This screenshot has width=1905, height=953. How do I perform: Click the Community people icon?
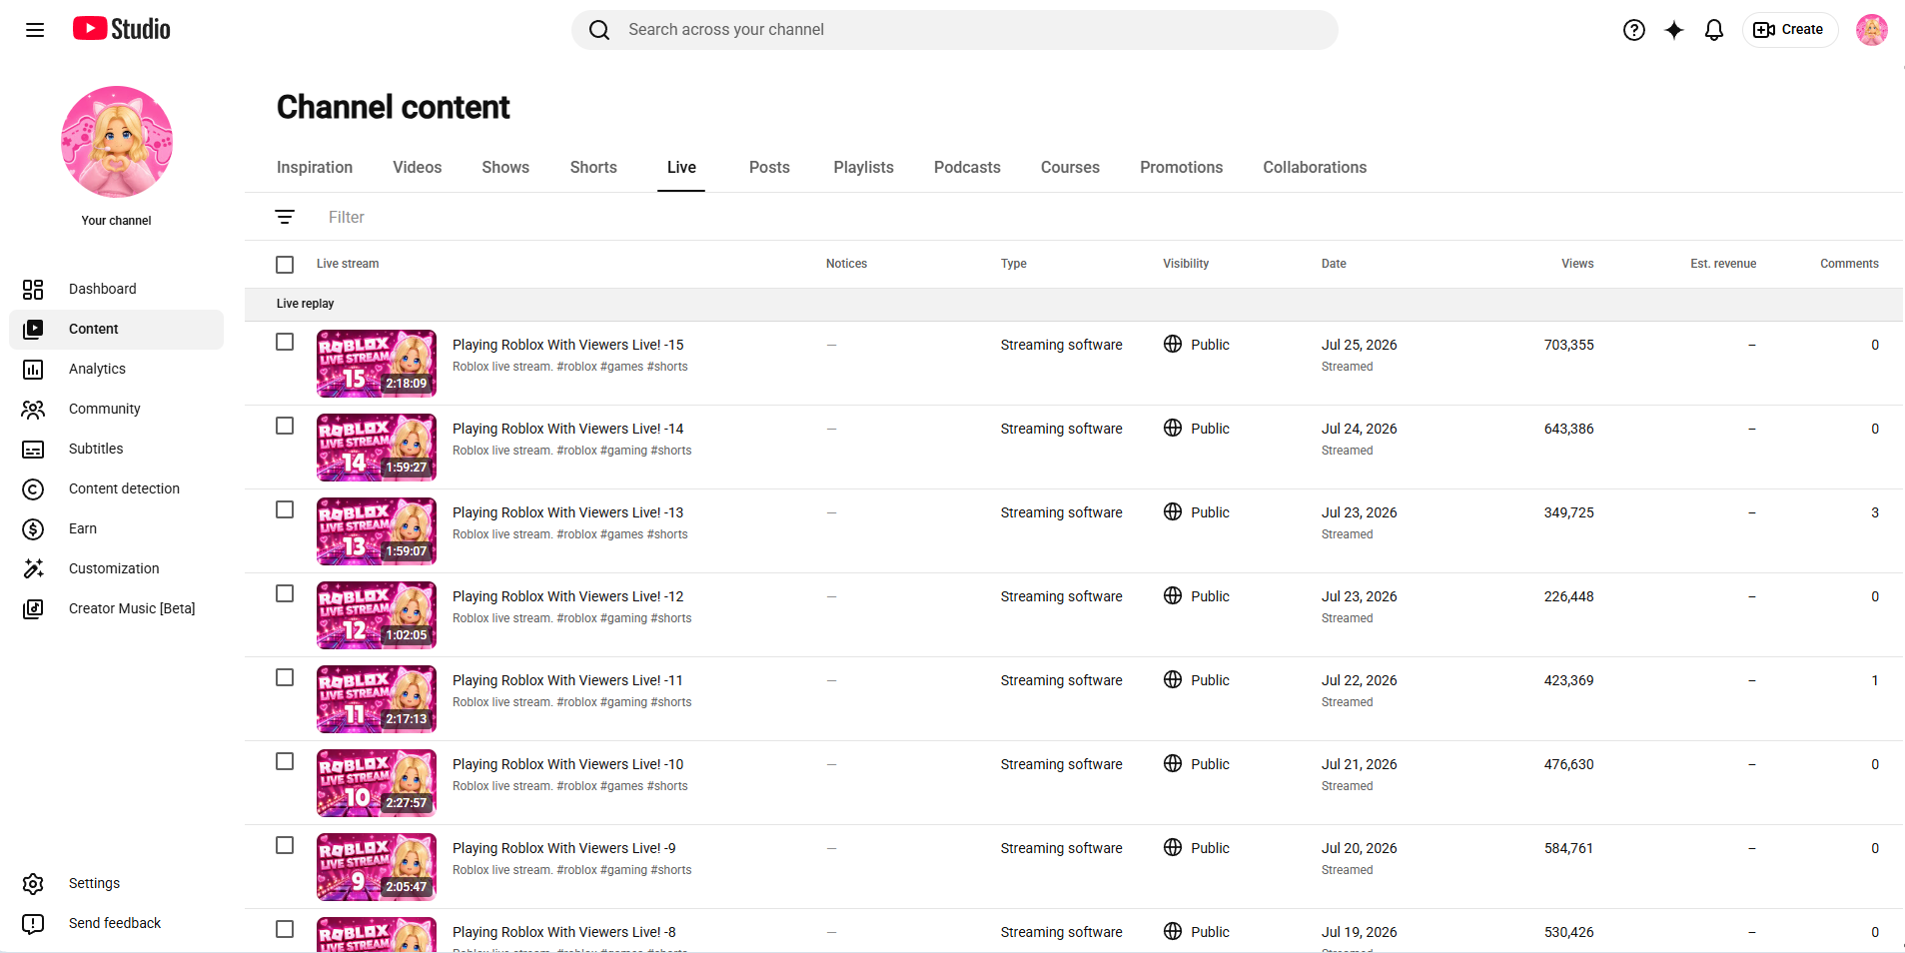33,409
